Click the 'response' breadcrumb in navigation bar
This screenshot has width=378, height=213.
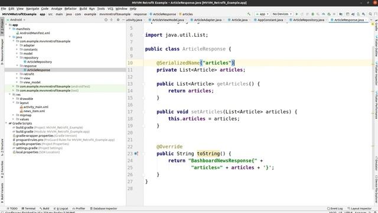pyautogui.click(x=140, y=14)
